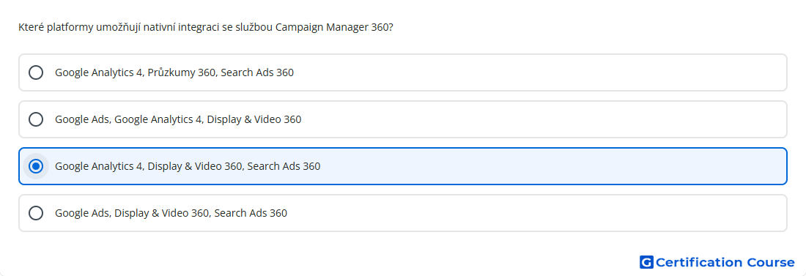This screenshot has width=806, height=276.
Task: Click the filled radio button of the selected answer
Action: point(36,166)
